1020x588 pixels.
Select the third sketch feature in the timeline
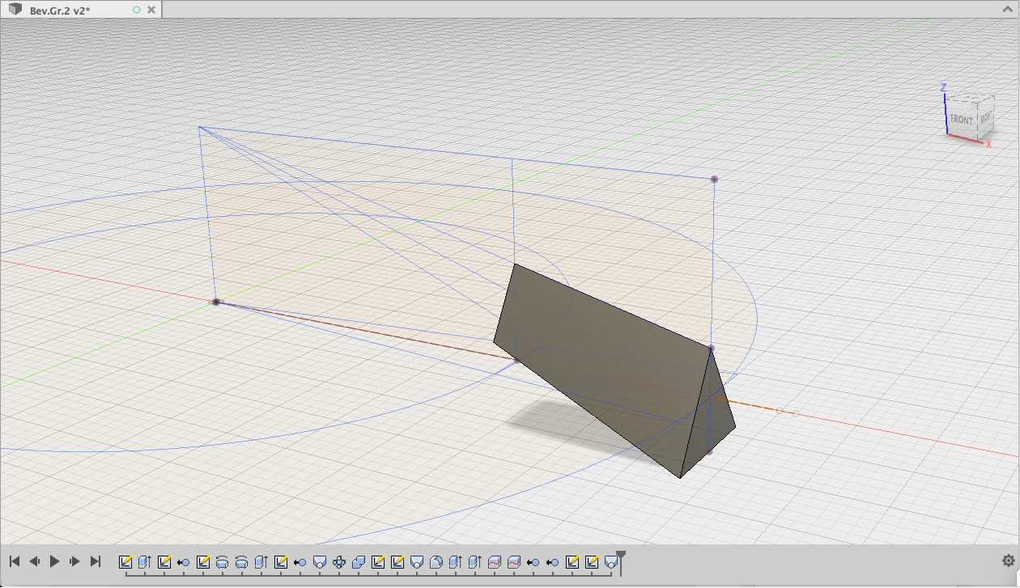point(203,561)
